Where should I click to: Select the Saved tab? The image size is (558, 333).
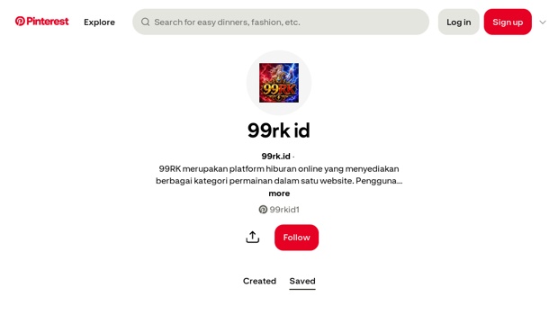(302, 281)
